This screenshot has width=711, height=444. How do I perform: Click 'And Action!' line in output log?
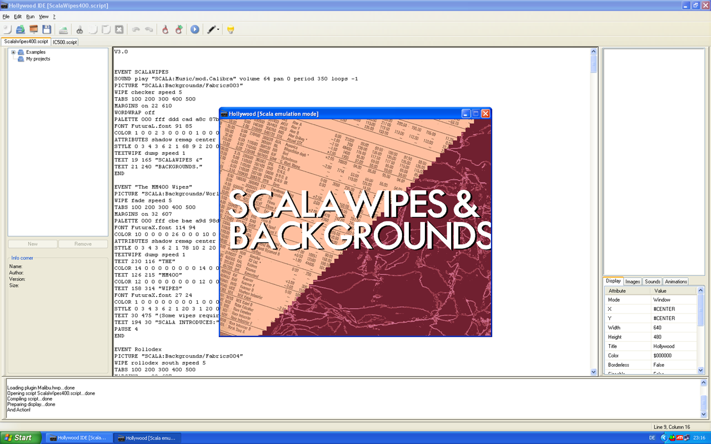[19, 410]
